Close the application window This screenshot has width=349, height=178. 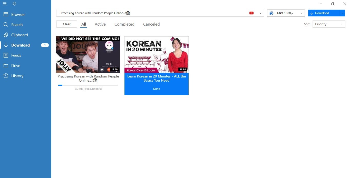click(345, 4)
